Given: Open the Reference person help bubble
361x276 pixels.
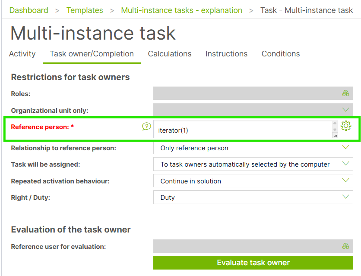Looking at the screenshot, I should click(147, 127).
